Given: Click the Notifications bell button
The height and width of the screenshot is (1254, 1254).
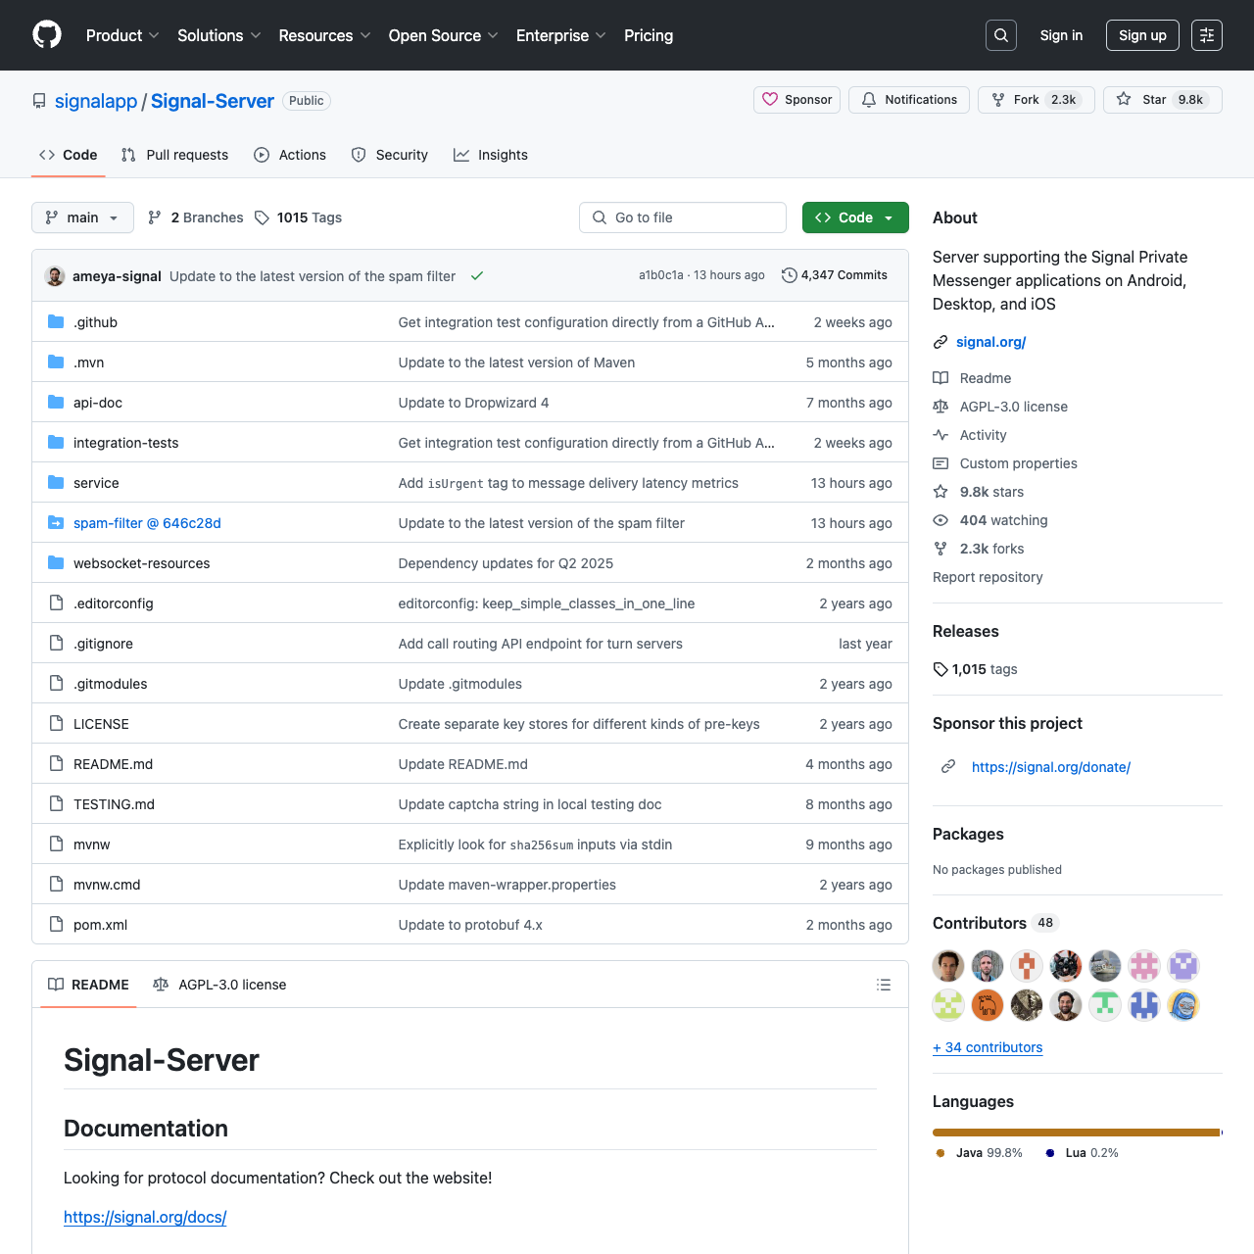Looking at the screenshot, I should [x=909, y=100].
